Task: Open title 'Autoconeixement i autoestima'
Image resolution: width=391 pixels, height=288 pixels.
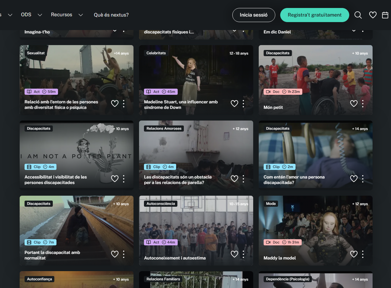Action: coord(175,258)
